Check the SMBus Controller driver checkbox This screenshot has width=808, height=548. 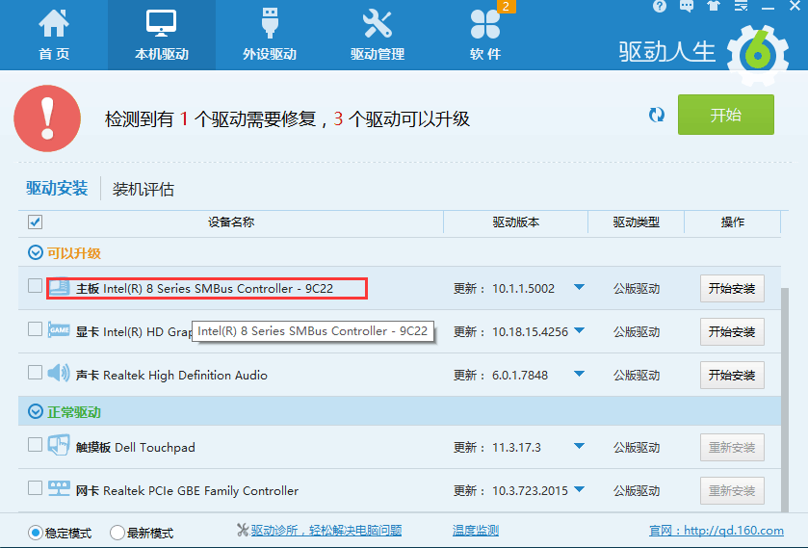(35, 286)
